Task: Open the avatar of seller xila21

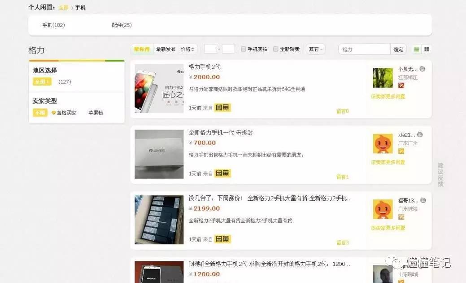Action: click(383, 143)
